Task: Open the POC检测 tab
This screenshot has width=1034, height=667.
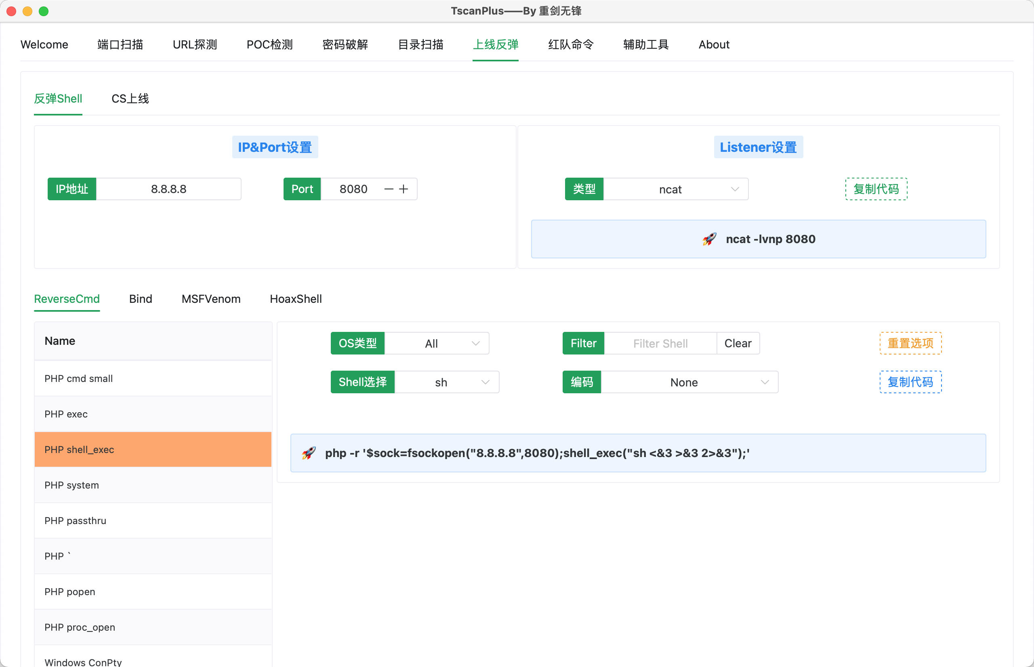Action: coord(269,44)
